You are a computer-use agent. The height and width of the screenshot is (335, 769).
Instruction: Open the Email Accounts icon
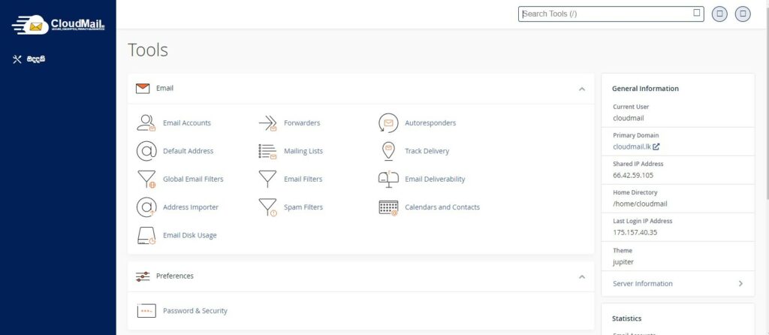pyautogui.click(x=146, y=122)
